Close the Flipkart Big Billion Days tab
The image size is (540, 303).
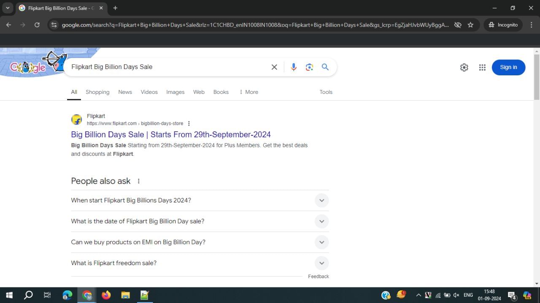[x=101, y=8]
